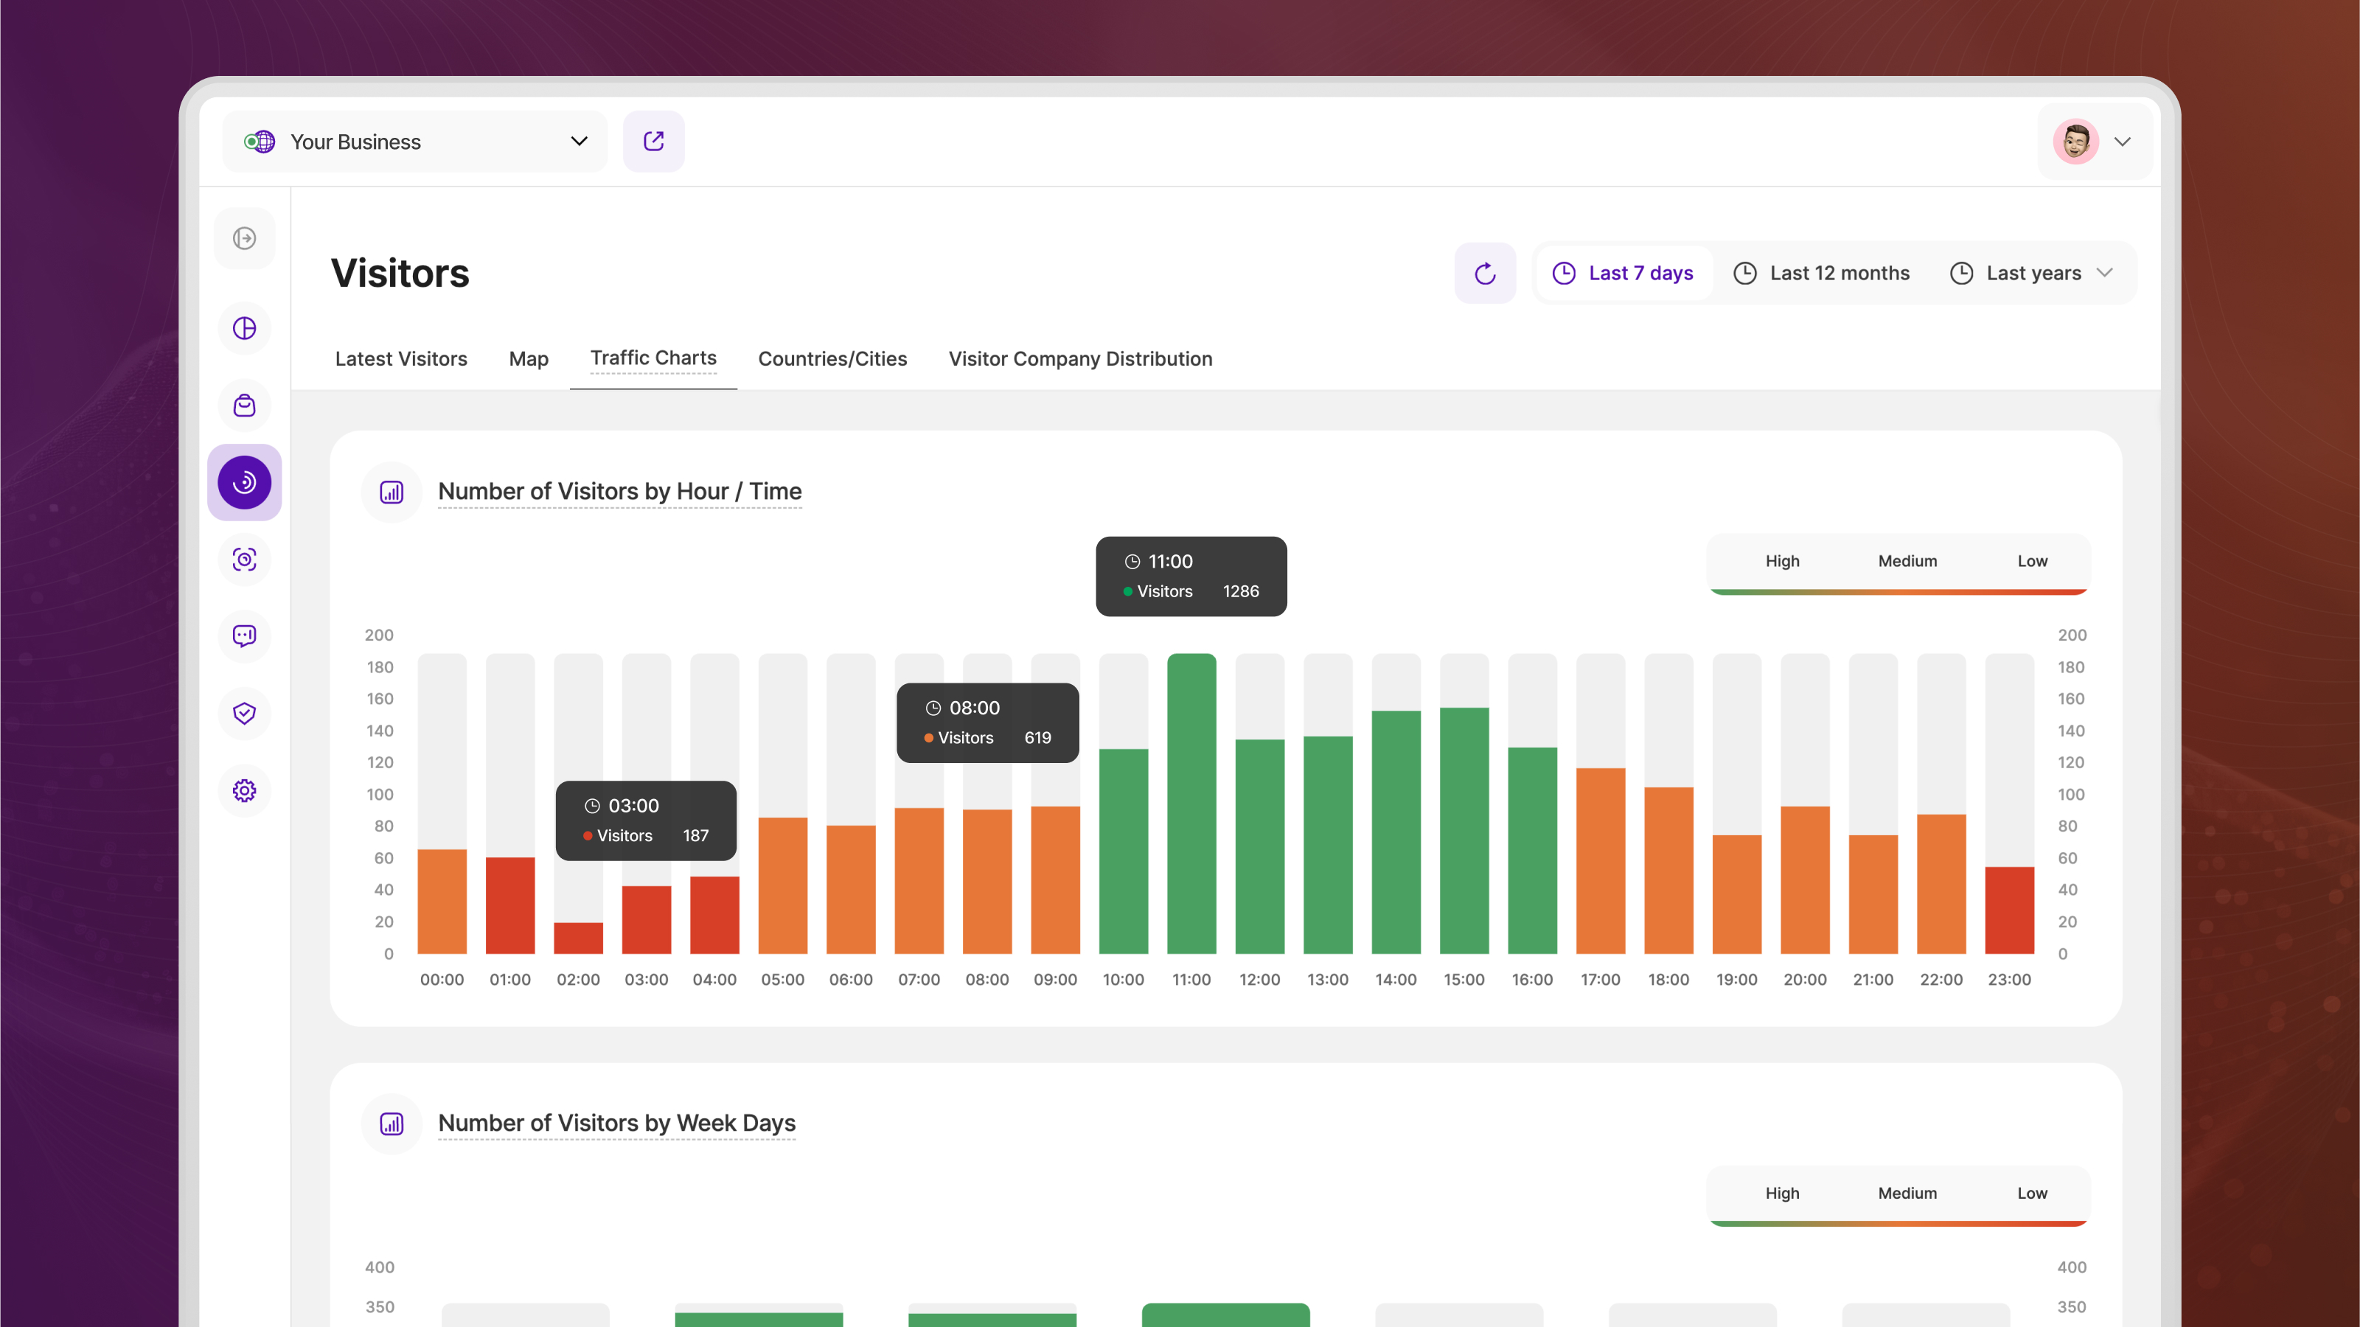This screenshot has height=1327, width=2360.
Task: Click High in the hourly chart legend
Action: (x=1783, y=560)
